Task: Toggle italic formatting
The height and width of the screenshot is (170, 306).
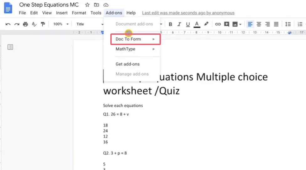Action: tap(179, 24)
